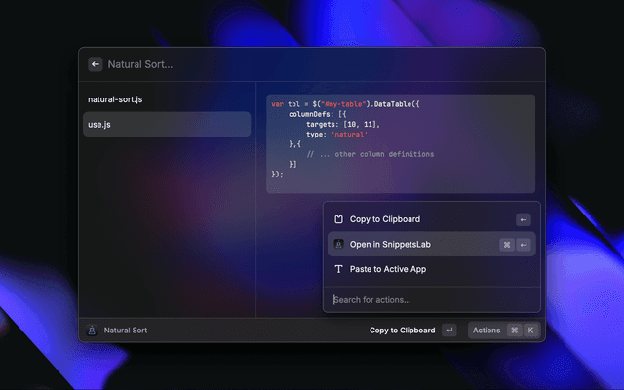Click the SnippetsLab icon in actions menu
The height and width of the screenshot is (390, 624).
click(x=338, y=245)
